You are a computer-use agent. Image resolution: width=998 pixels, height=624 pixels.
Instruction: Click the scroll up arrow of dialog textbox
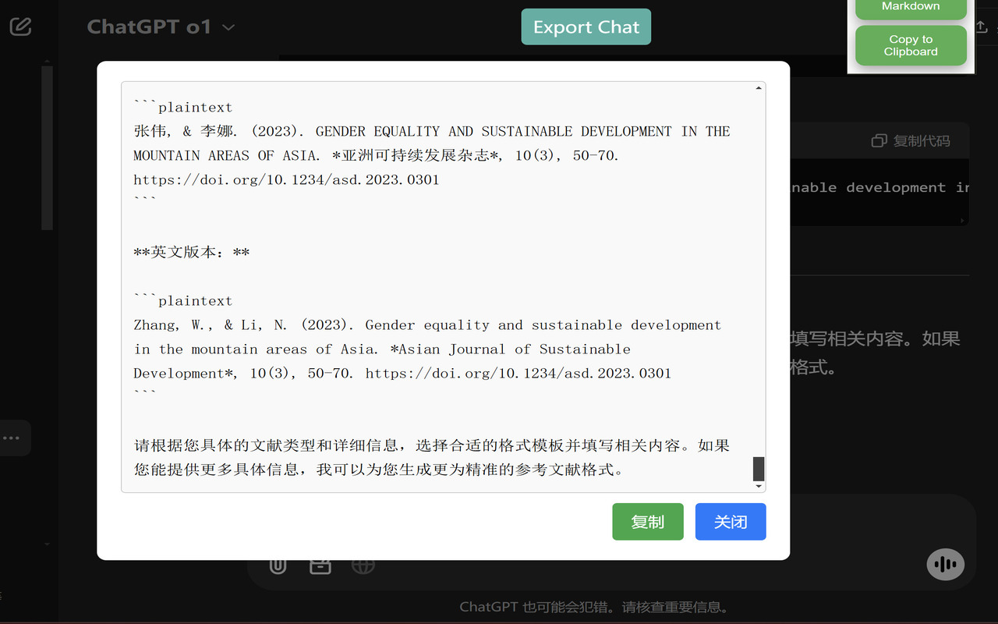(759, 88)
